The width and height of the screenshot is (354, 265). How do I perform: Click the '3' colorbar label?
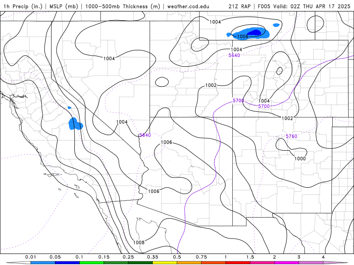pyautogui.click(x=299, y=257)
